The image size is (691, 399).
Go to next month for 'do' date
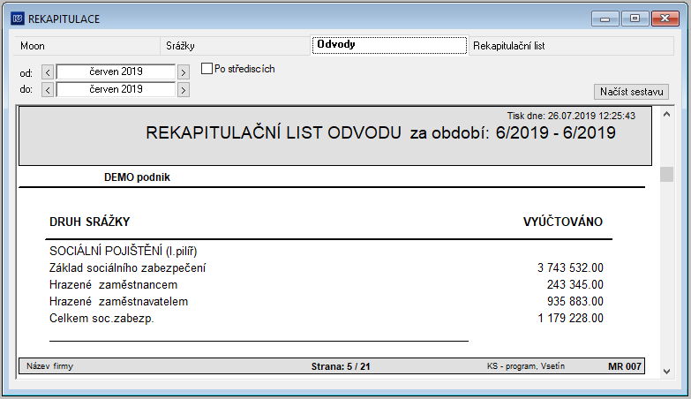point(184,90)
